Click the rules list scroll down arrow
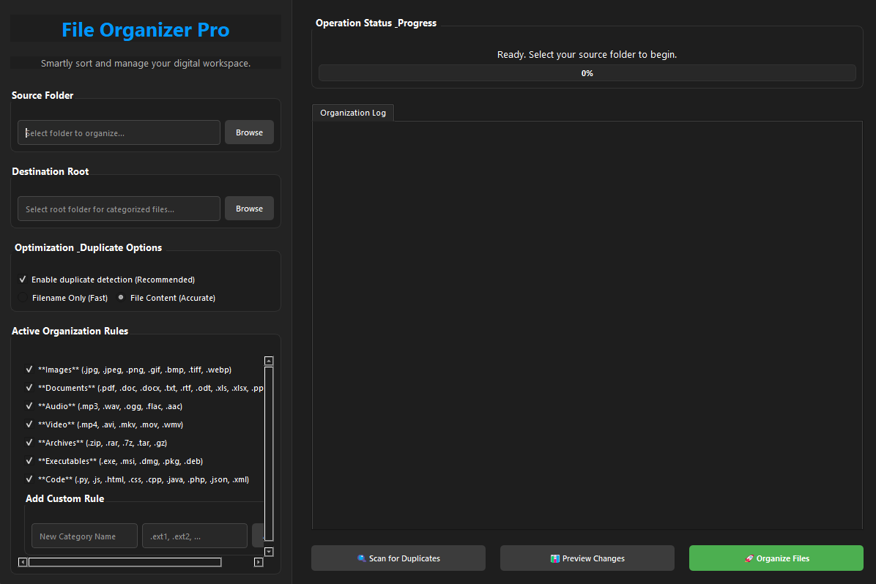Screen dimensions: 876x584 [269, 552]
